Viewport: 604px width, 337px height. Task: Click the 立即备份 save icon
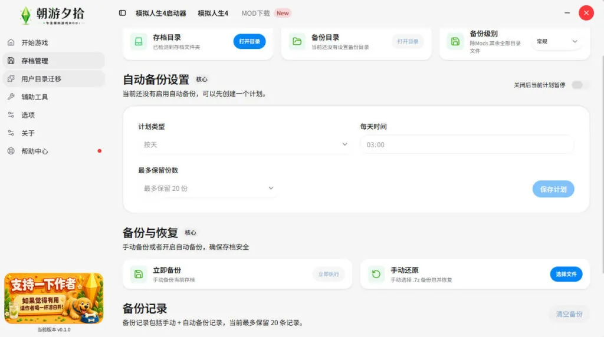[138, 274]
